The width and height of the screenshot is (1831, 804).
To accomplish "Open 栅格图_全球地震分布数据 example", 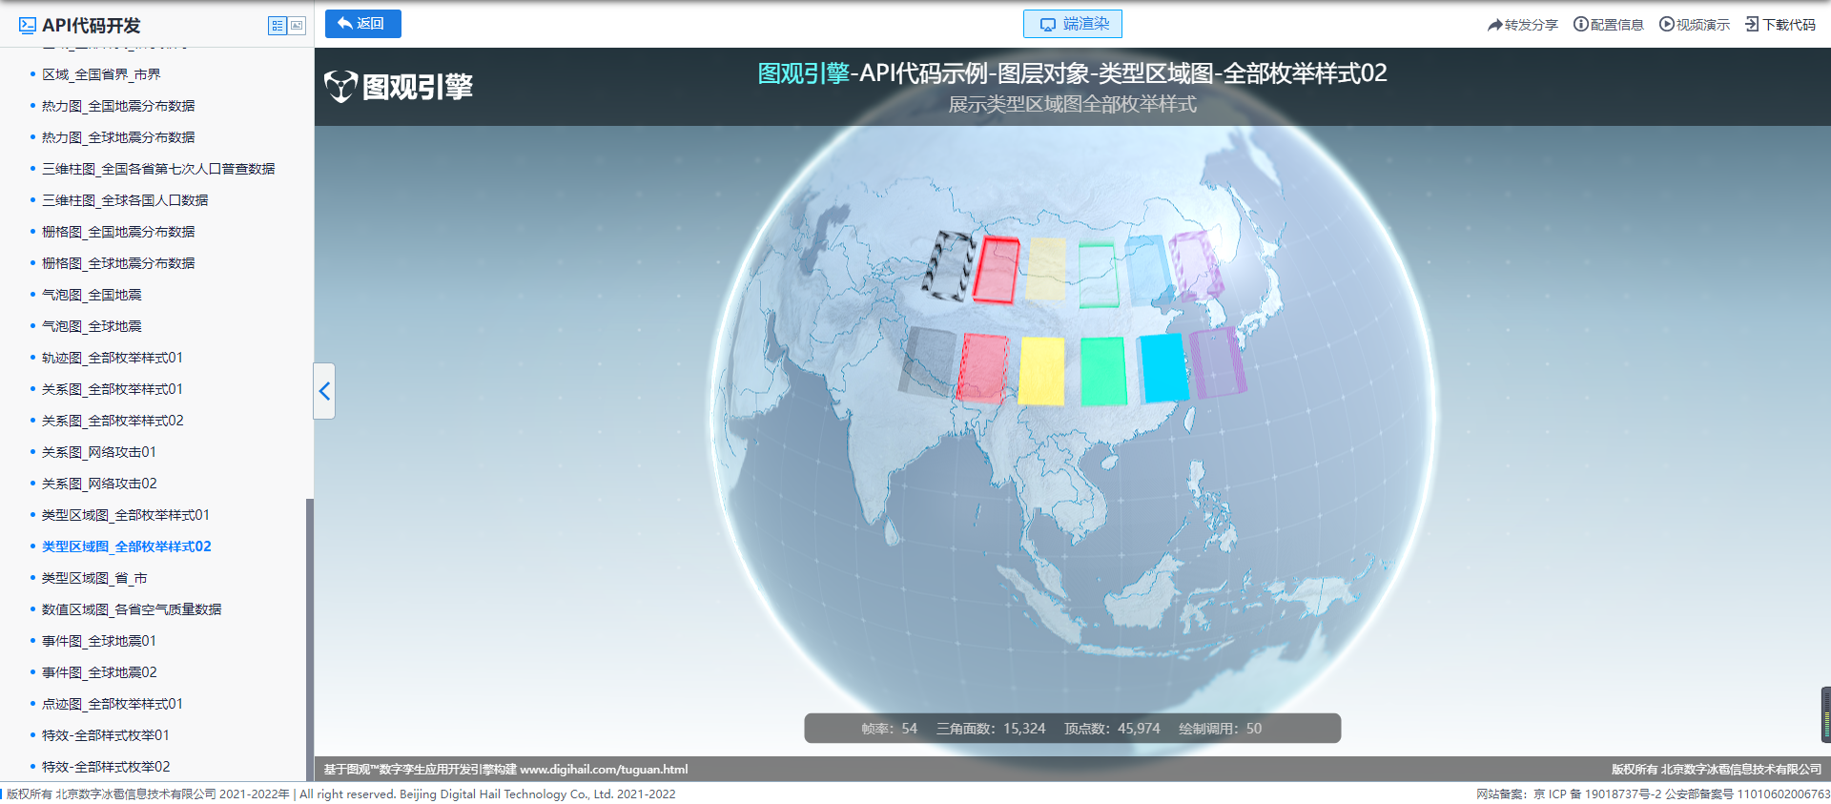I will click(118, 263).
